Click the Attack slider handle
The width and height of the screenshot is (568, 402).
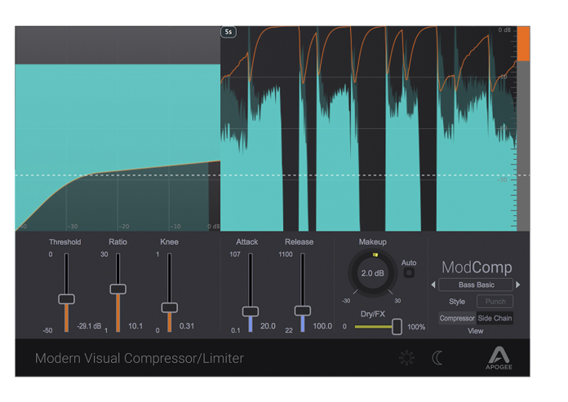(x=251, y=311)
